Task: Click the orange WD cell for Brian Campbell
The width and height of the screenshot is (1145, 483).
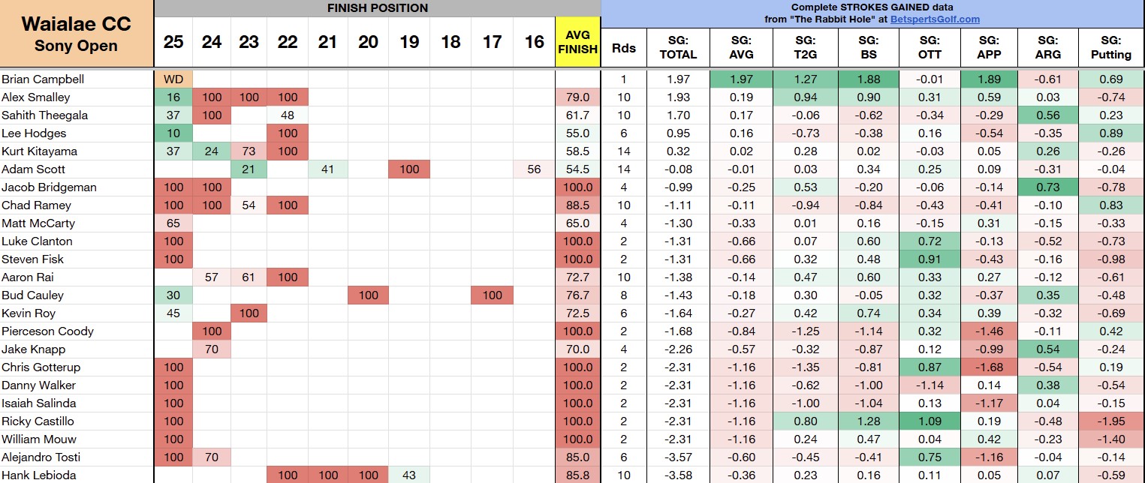Action: point(173,79)
